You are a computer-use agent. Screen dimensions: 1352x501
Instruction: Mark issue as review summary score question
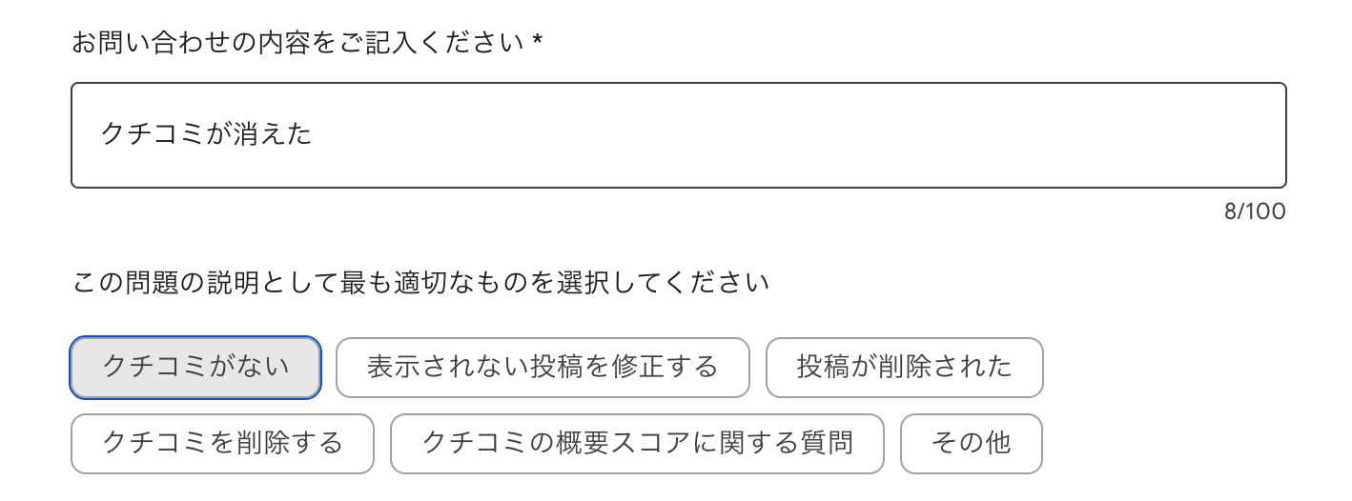(x=637, y=443)
